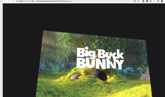The height and width of the screenshot is (97, 165).
Task: Open the faint grey extension icon
Action: pyautogui.click(x=154, y=1)
